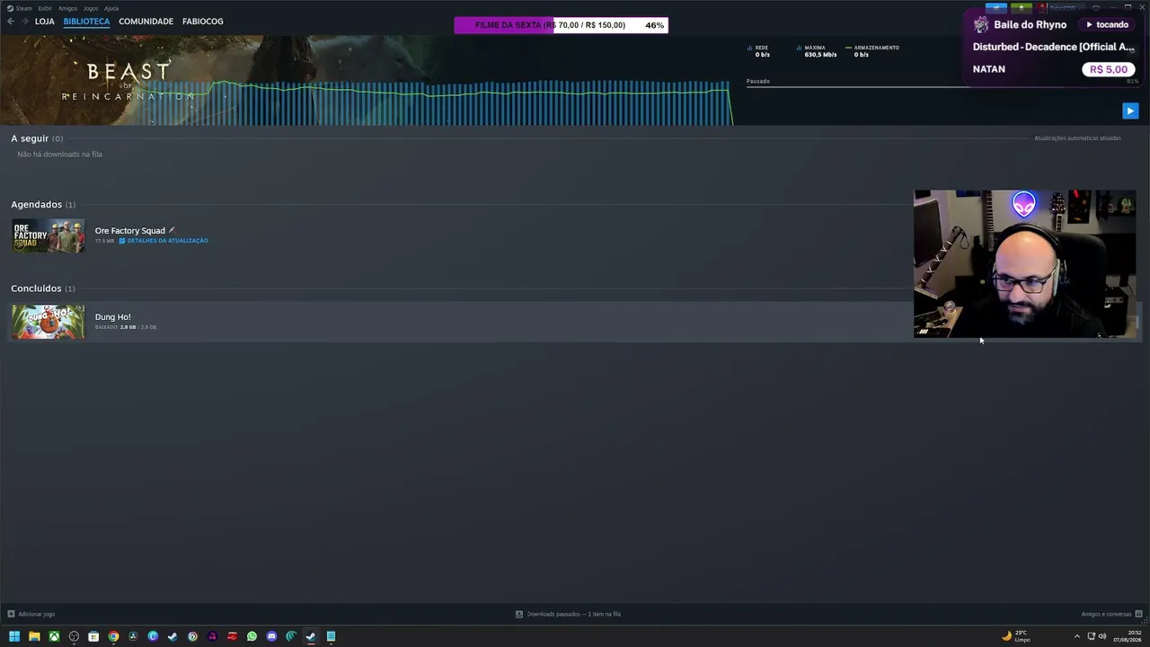Open Amigos e conversas panel

point(1111,615)
